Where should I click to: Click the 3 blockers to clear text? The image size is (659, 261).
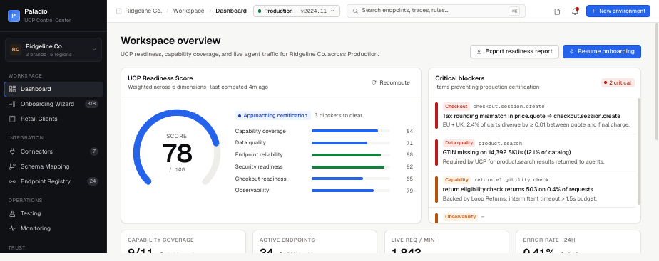338,116
